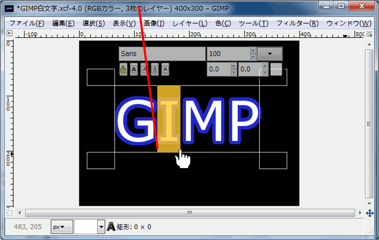Open the フィルター(R) menu
This screenshot has height=240, width=379.
pyautogui.click(x=297, y=24)
